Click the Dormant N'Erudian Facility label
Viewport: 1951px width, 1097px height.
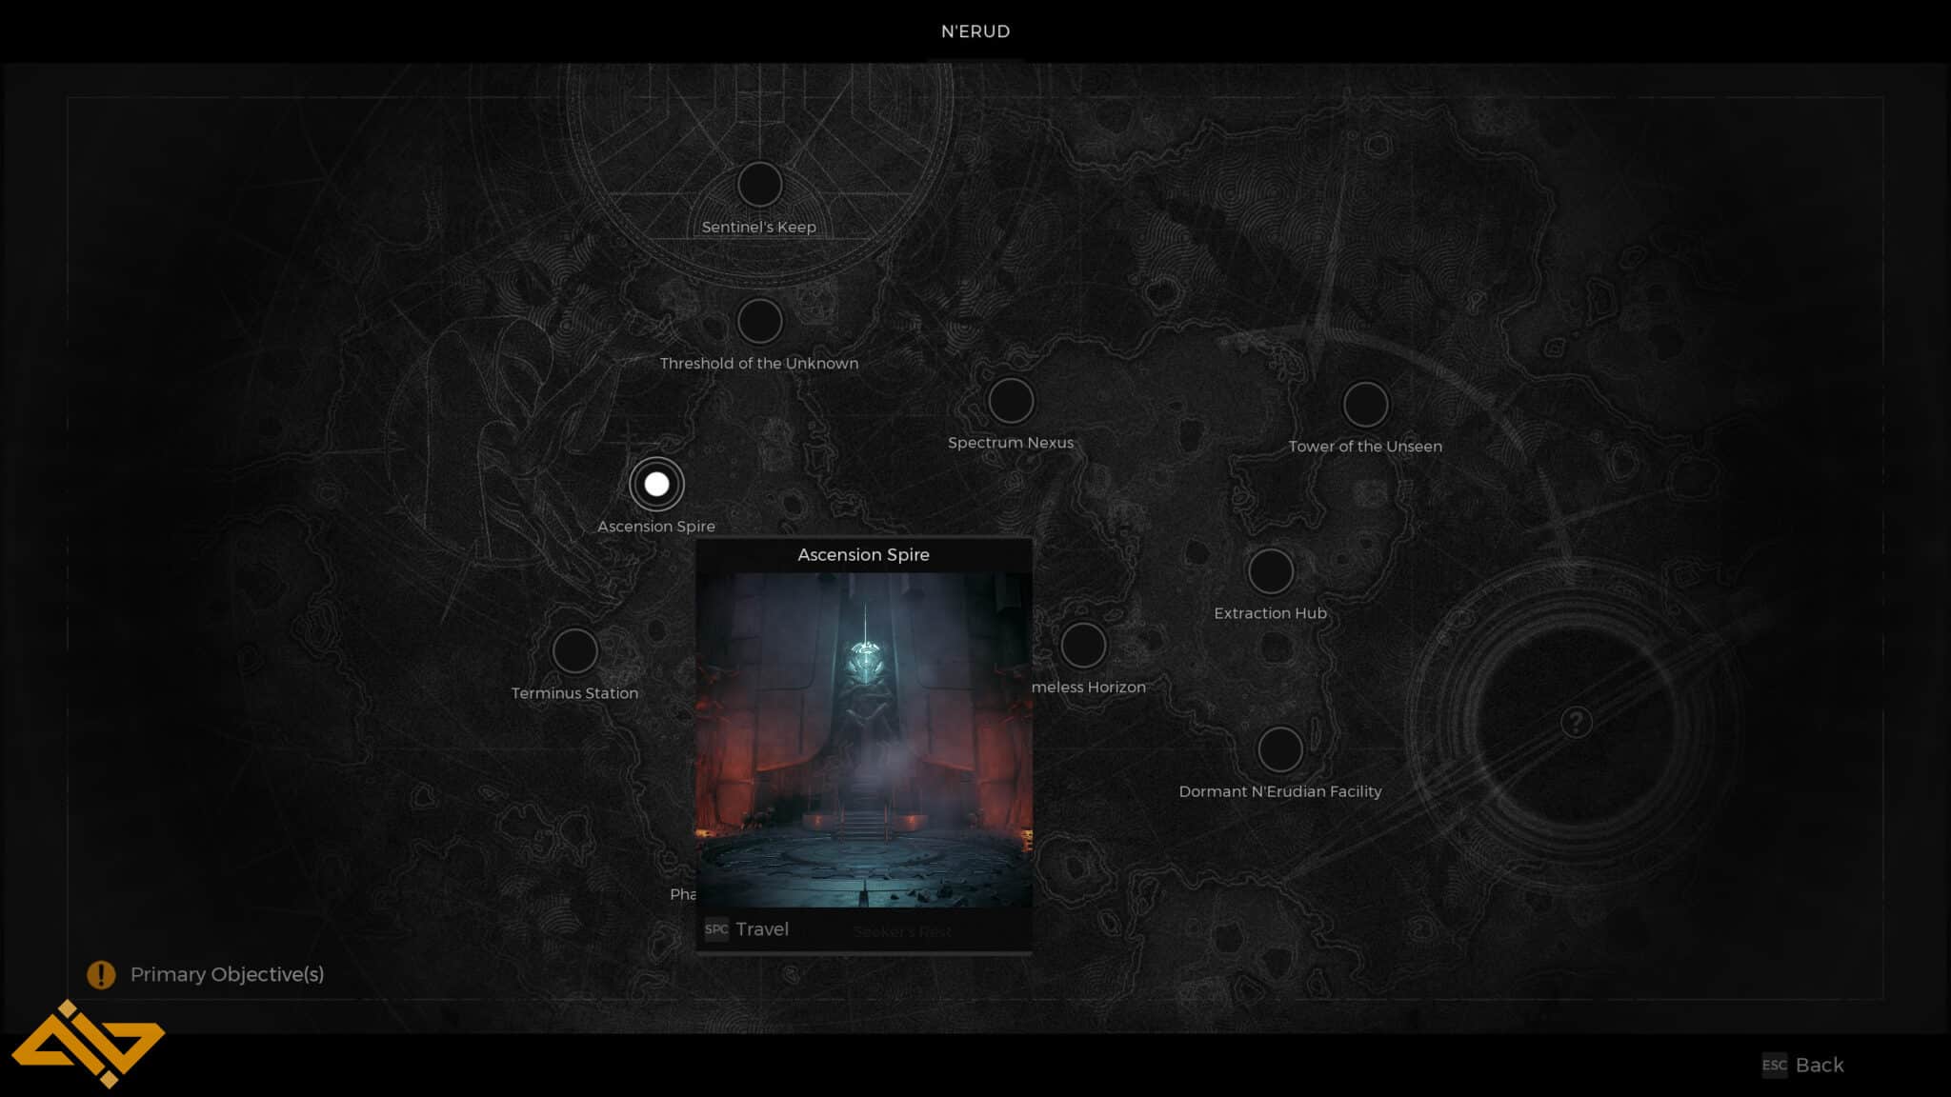[1280, 791]
